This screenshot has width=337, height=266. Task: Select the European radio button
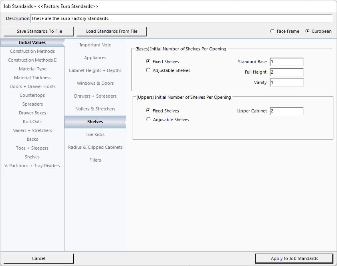click(308, 31)
